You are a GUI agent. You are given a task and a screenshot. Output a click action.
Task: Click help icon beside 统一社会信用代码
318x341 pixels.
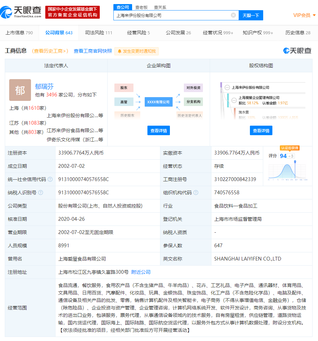click(50, 179)
